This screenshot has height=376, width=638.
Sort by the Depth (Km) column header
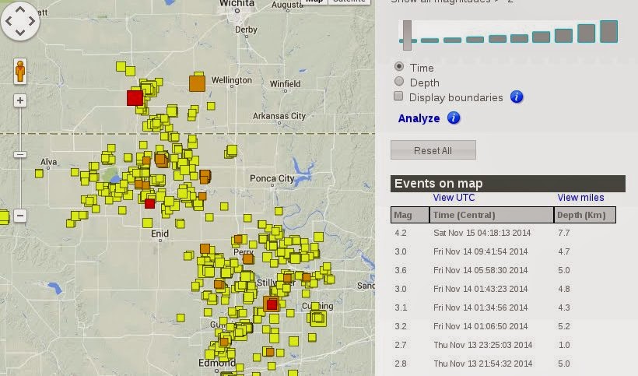pyautogui.click(x=584, y=215)
